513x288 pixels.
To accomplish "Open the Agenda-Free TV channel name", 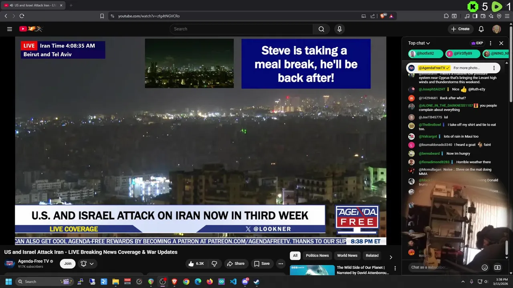I will pyautogui.click(x=33, y=261).
